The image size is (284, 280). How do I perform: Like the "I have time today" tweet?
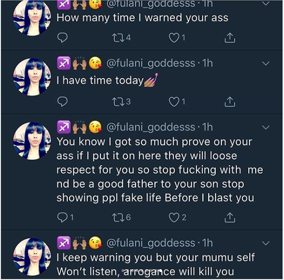[174, 101]
